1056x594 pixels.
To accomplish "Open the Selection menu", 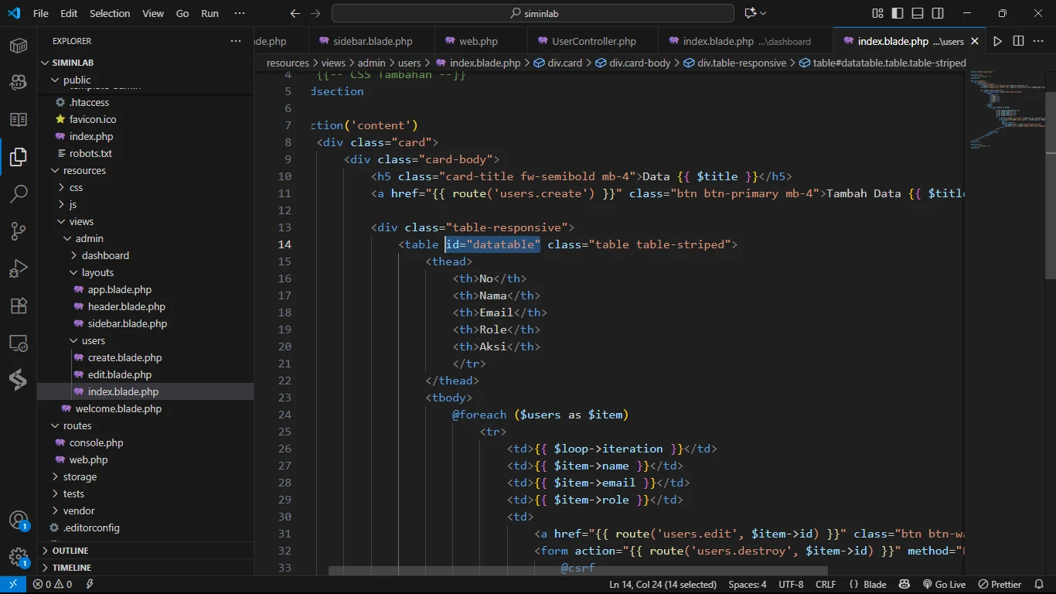I will click(x=110, y=13).
